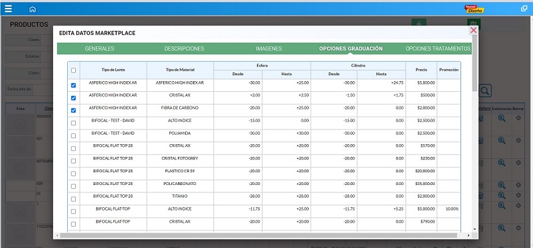Open the Imagenes tab

click(x=269, y=48)
